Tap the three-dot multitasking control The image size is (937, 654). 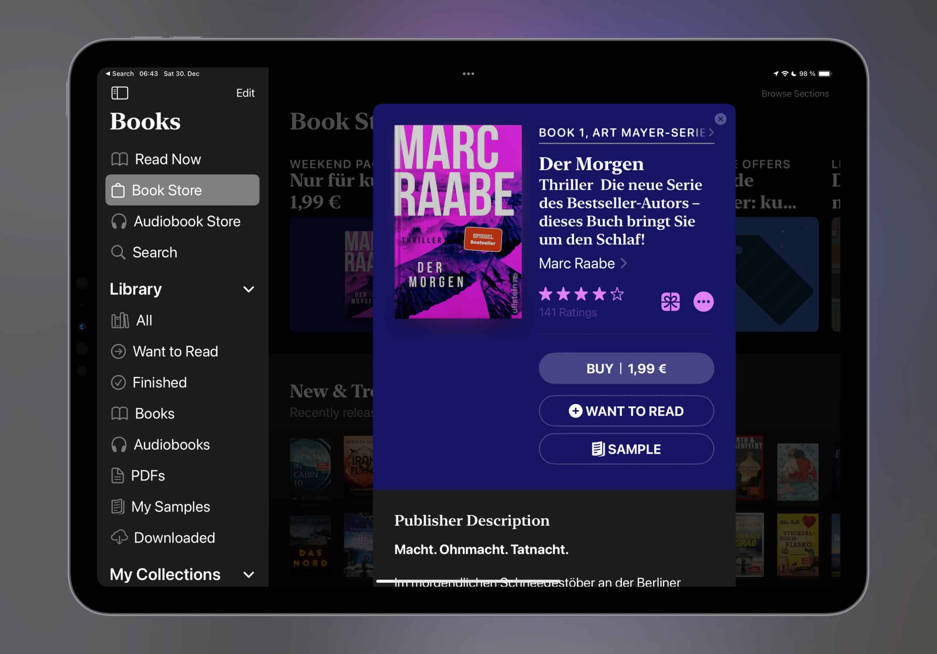pos(468,74)
